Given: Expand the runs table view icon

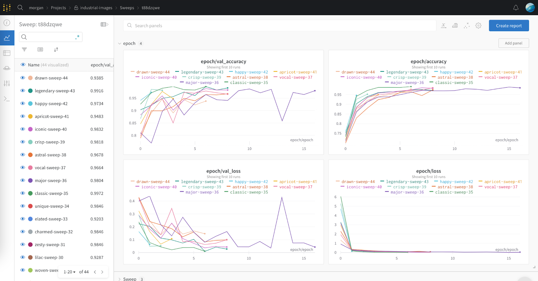Looking at the screenshot, I should coord(105,24).
